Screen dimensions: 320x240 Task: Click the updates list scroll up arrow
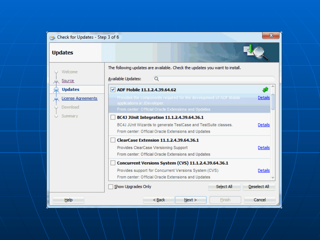(273, 87)
